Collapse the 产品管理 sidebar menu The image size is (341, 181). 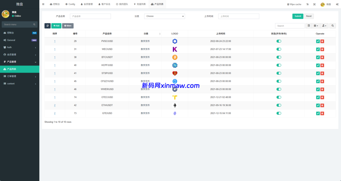20,62
